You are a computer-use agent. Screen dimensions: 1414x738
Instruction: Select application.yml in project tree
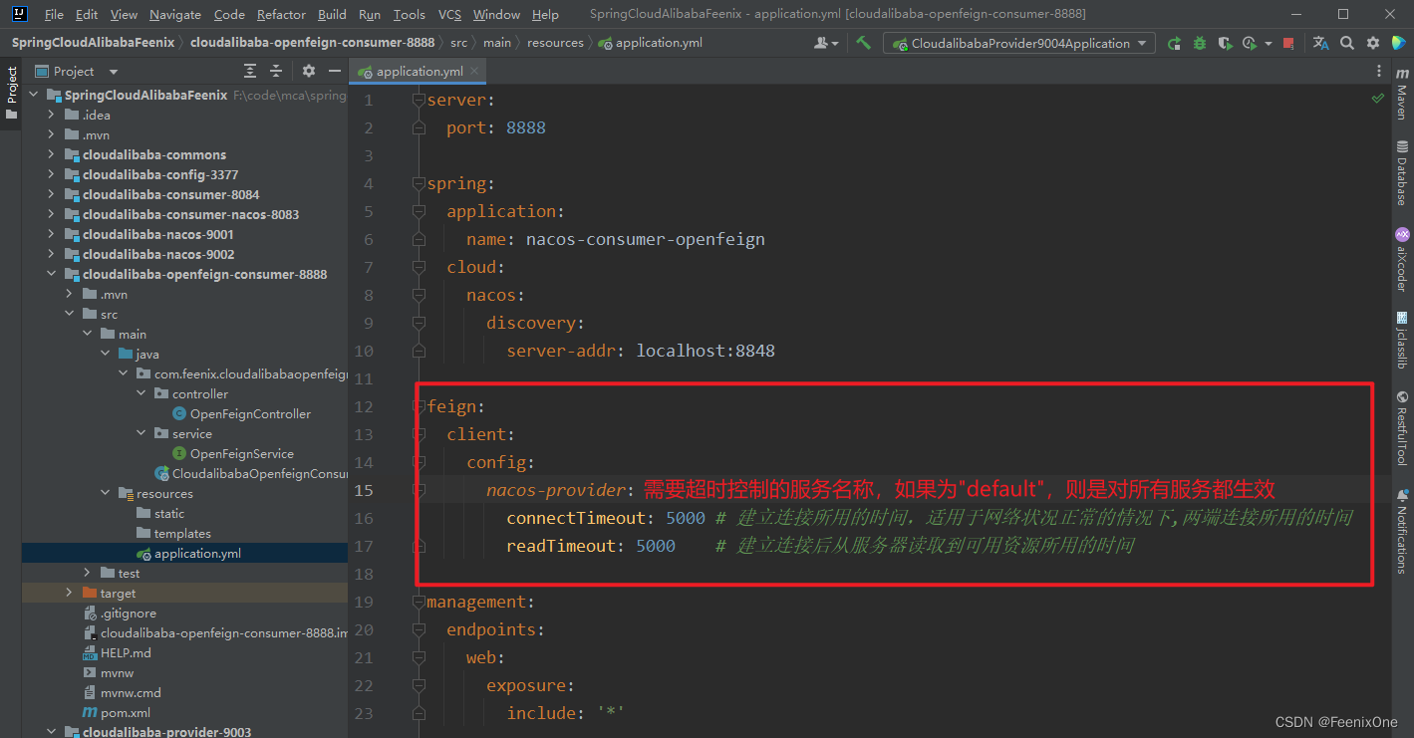[x=197, y=553]
